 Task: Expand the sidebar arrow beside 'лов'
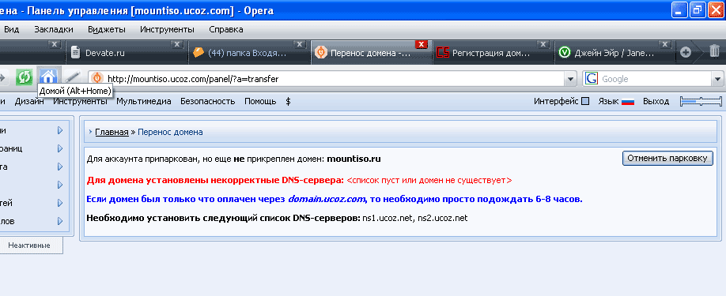[x=60, y=221]
